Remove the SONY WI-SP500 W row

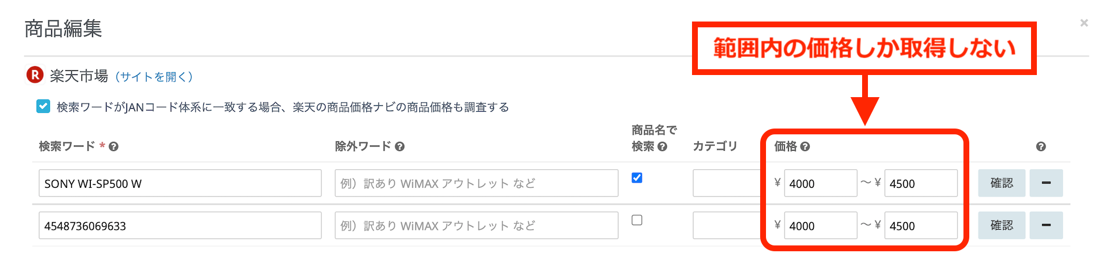(1046, 183)
